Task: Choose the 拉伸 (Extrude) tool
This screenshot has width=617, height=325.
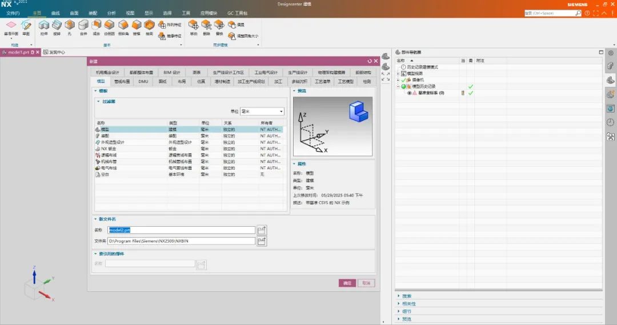Action: [43, 28]
